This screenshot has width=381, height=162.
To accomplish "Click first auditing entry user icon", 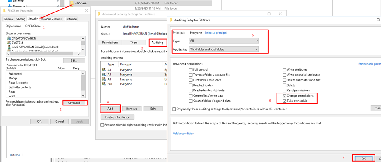I will pos(104,70).
